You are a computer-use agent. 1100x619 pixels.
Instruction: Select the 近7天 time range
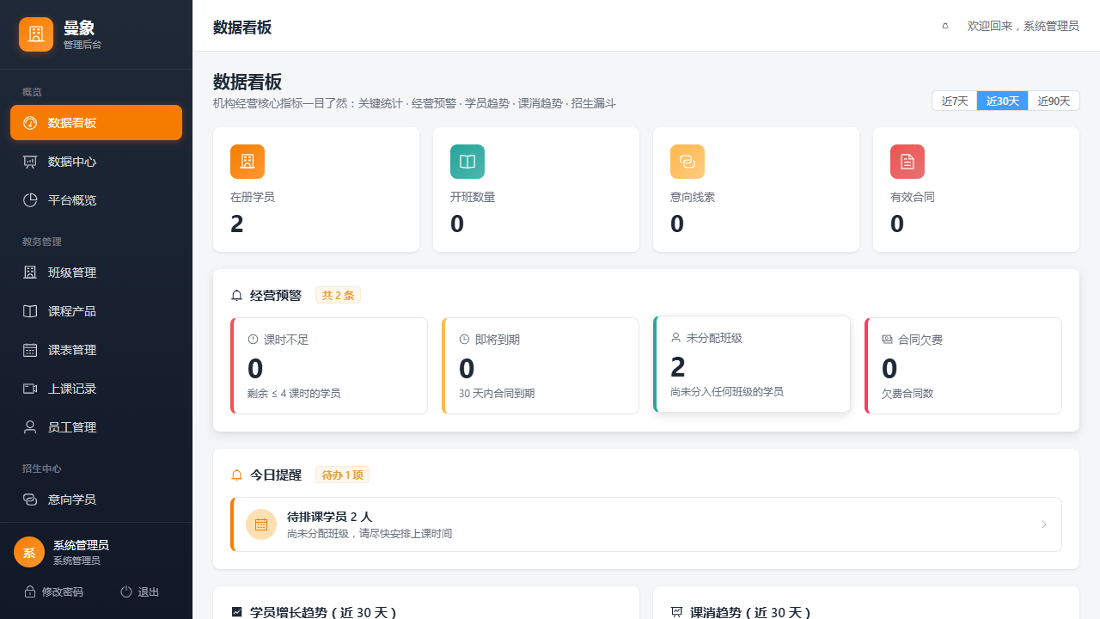(x=955, y=101)
